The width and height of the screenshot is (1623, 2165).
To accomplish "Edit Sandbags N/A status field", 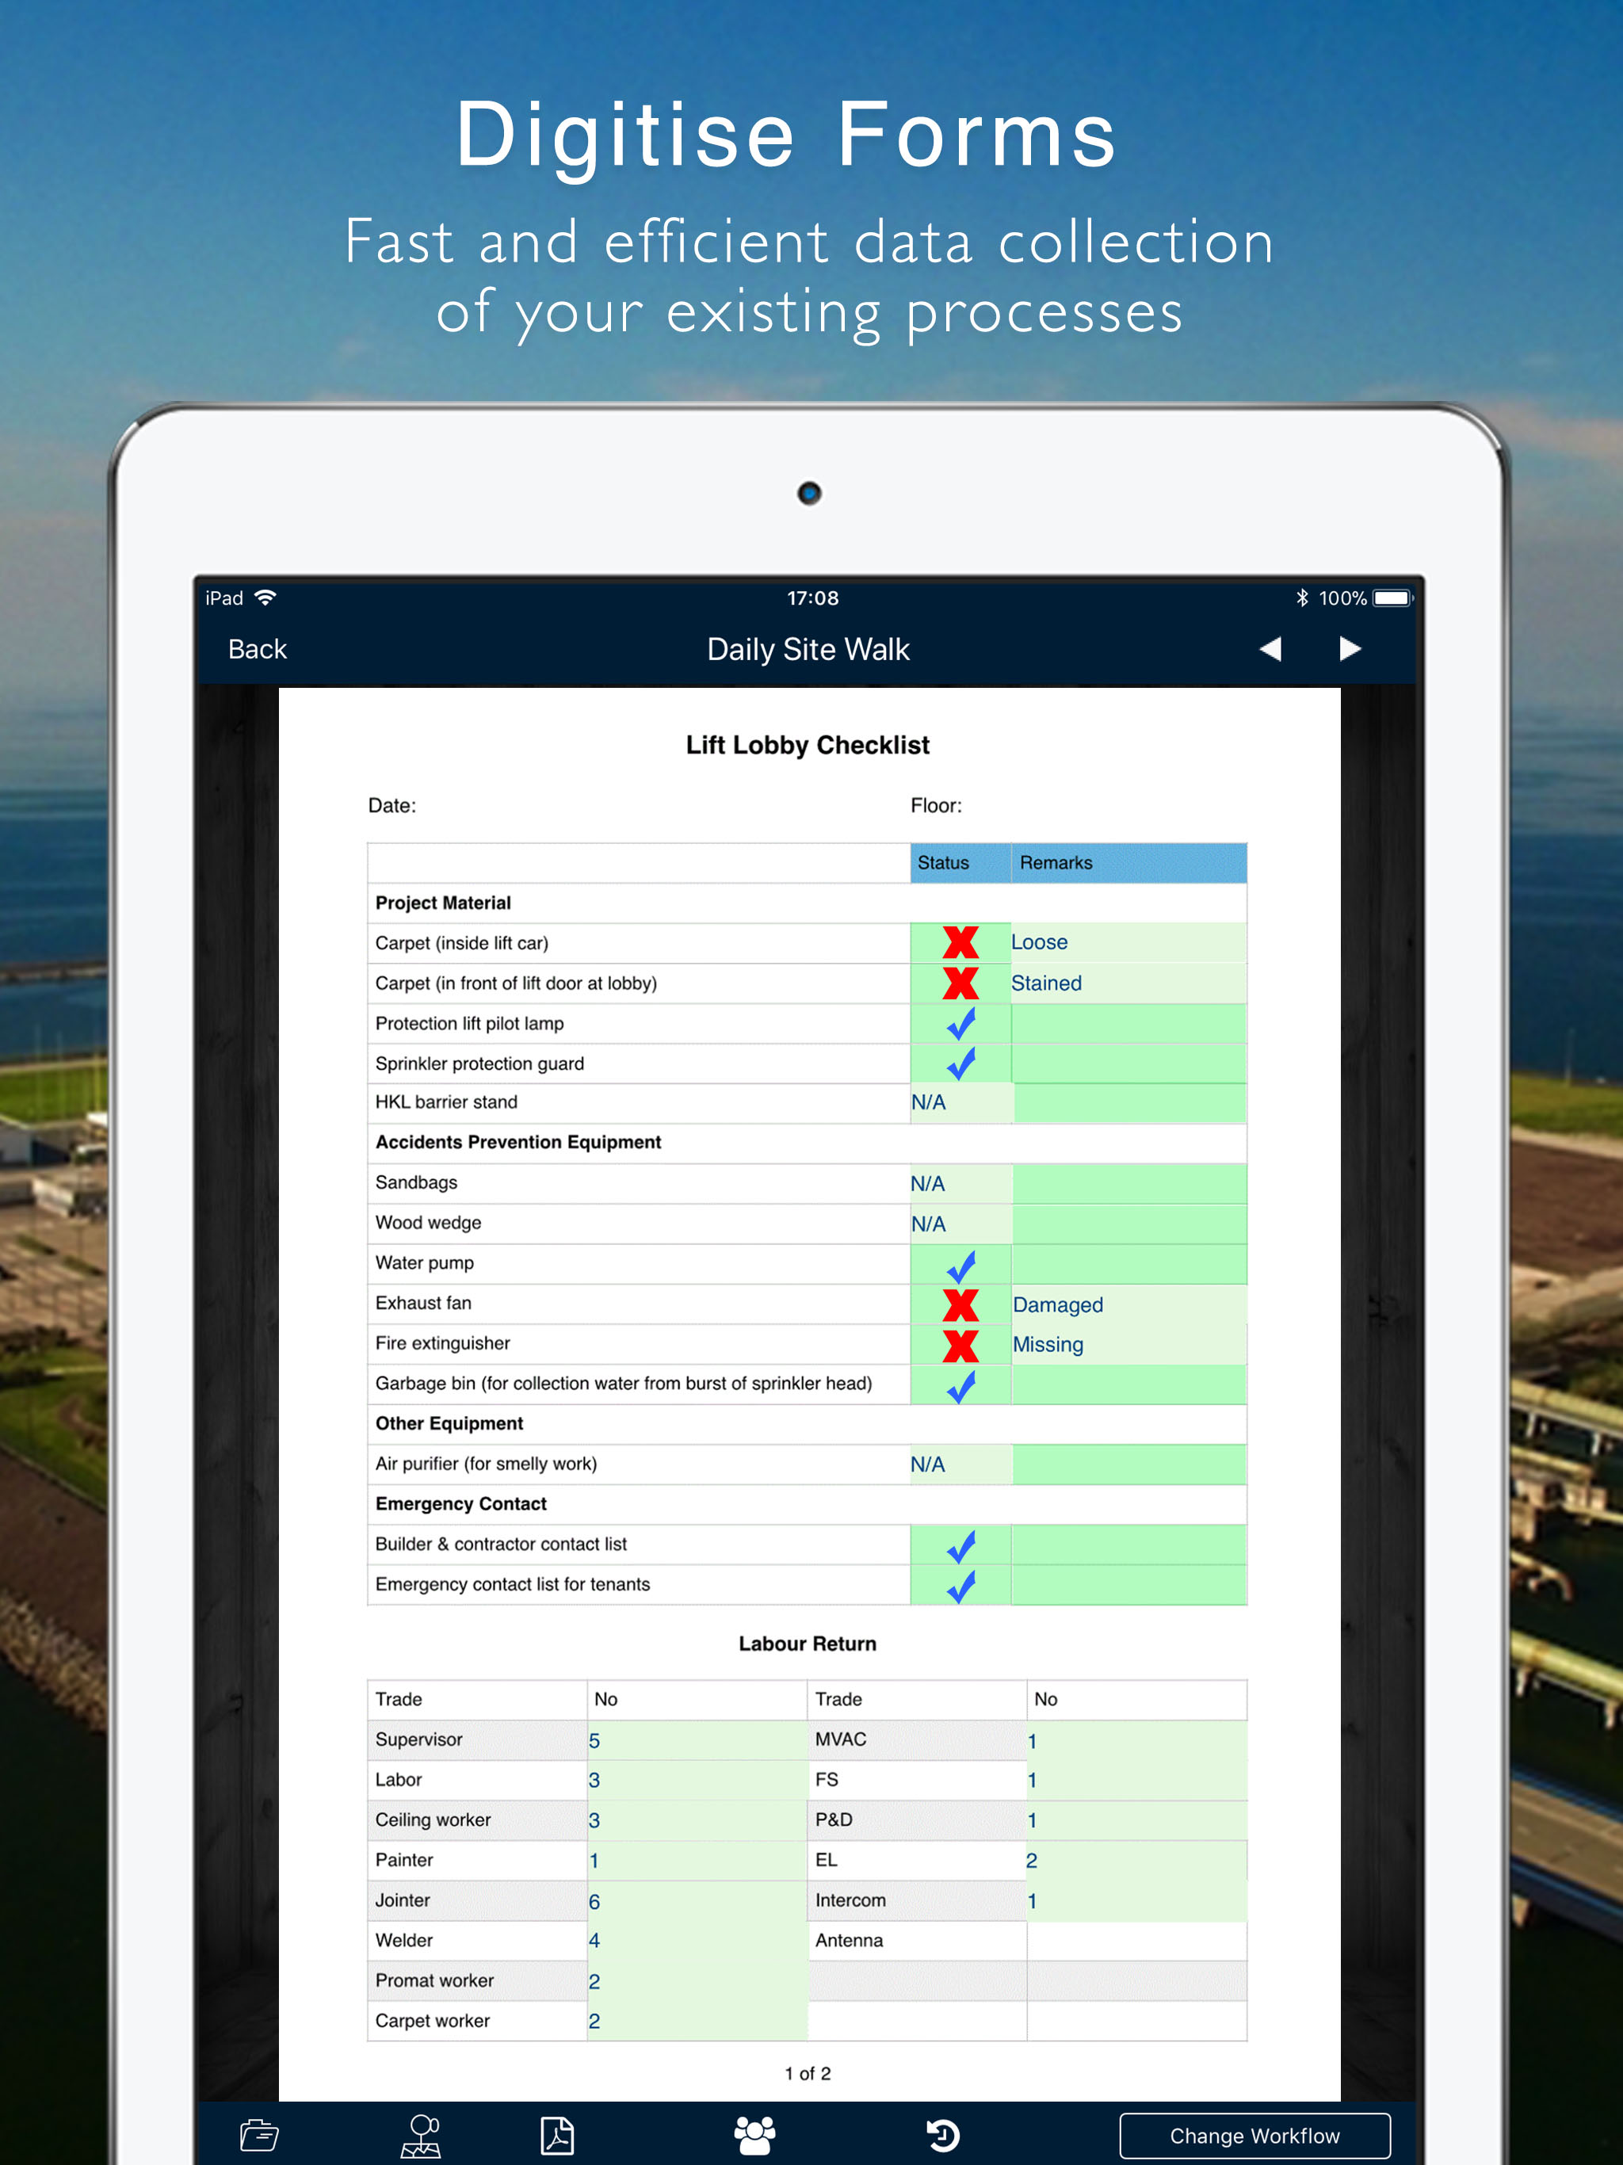I will tap(961, 1184).
